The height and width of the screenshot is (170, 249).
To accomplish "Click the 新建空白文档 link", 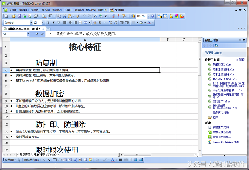I will point(220,127).
